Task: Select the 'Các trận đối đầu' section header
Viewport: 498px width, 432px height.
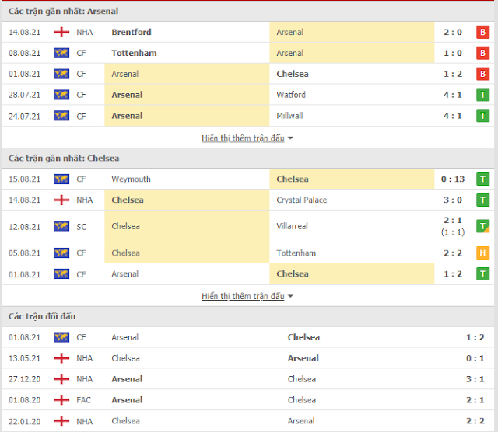Action: [x=42, y=316]
